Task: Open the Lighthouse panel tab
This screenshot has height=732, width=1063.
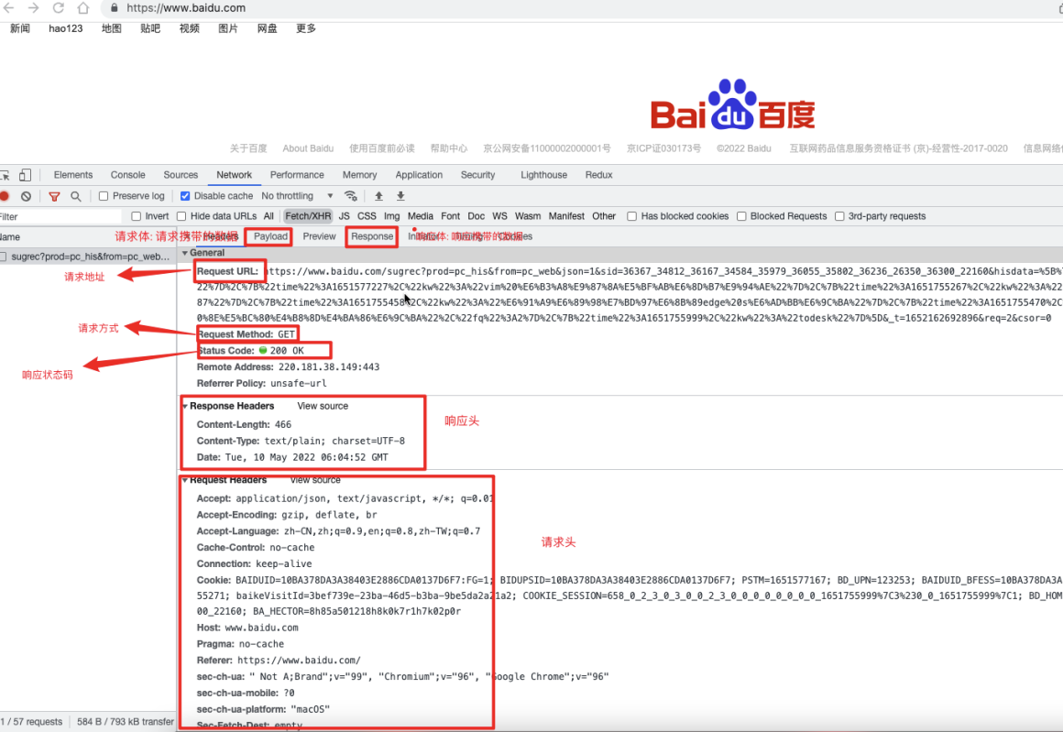Action: tap(543, 175)
